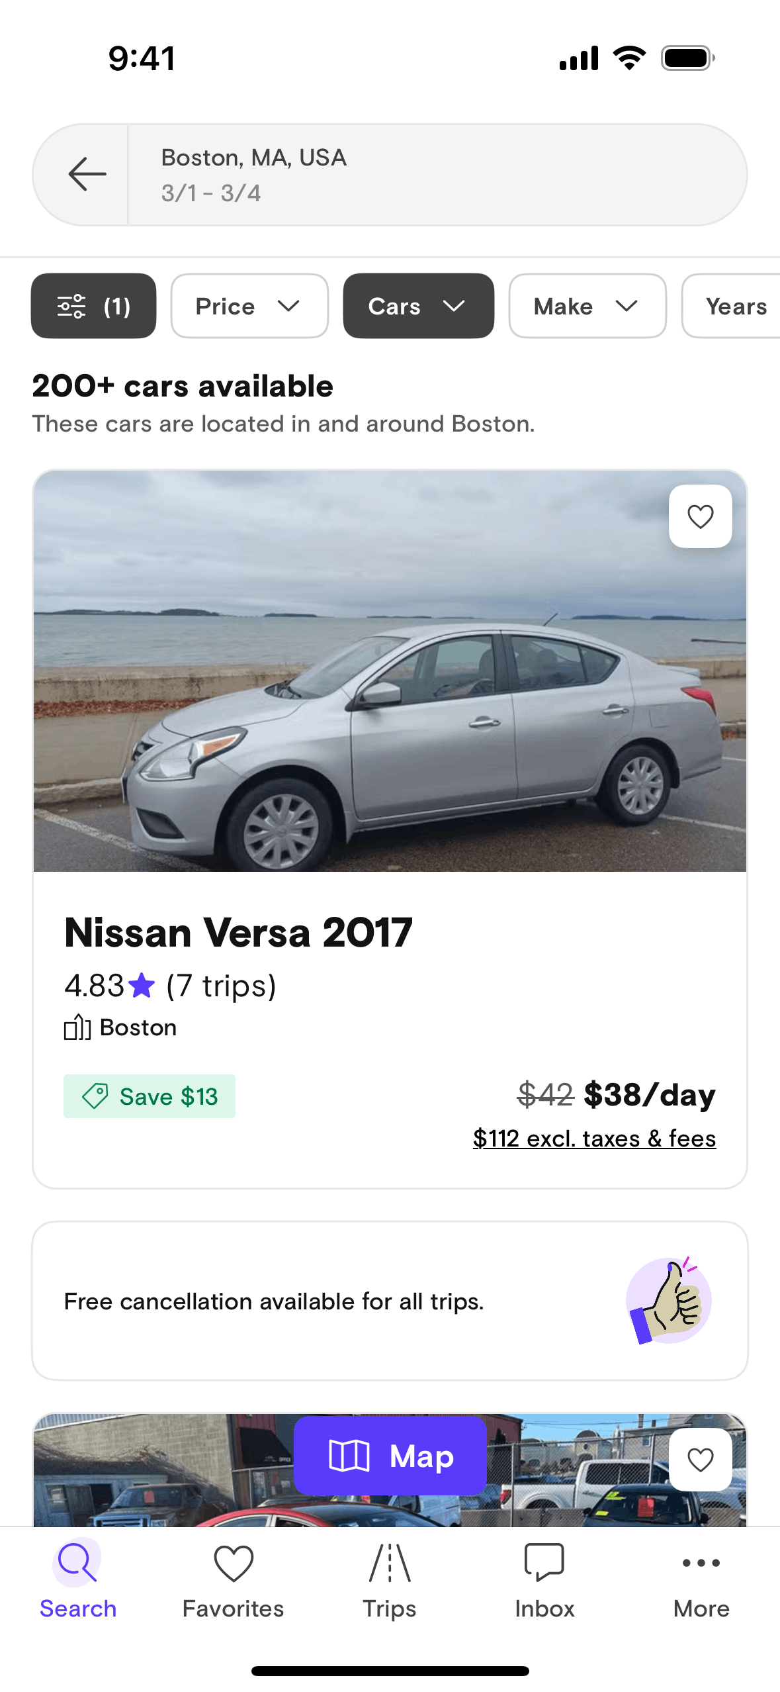
Task: Expand the Price filter dropdown
Action: [249, 306]
